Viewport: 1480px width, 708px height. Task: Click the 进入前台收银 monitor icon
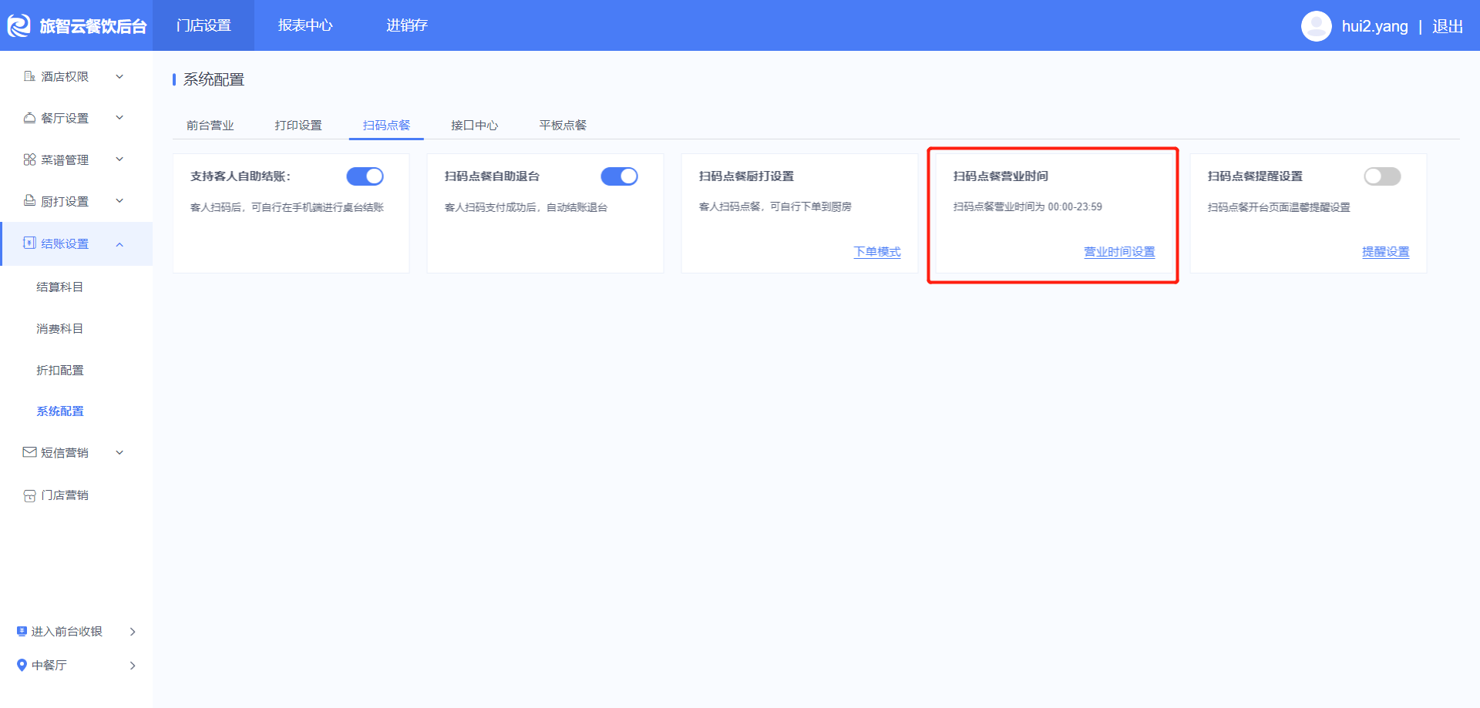(x=22, y=631)
